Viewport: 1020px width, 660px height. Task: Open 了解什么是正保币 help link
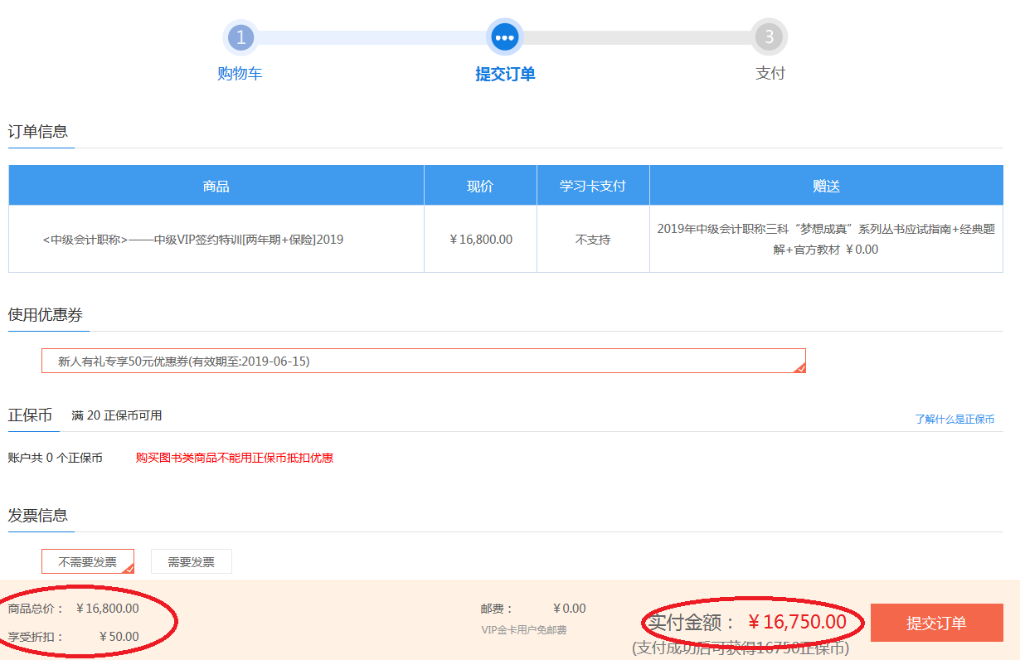954,420
